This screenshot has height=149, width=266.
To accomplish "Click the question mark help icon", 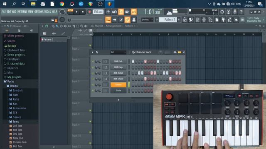I will click(x=241, y=12).
